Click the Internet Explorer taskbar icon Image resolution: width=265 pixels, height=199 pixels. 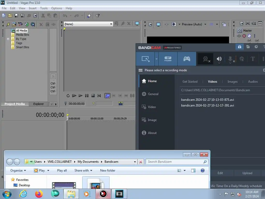point(23,194)
